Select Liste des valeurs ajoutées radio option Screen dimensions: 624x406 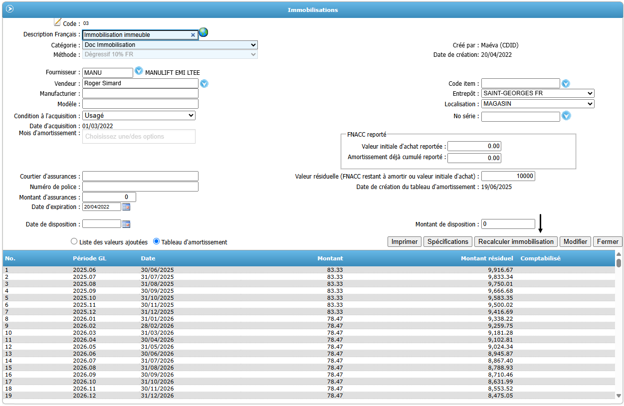[74, 241]
